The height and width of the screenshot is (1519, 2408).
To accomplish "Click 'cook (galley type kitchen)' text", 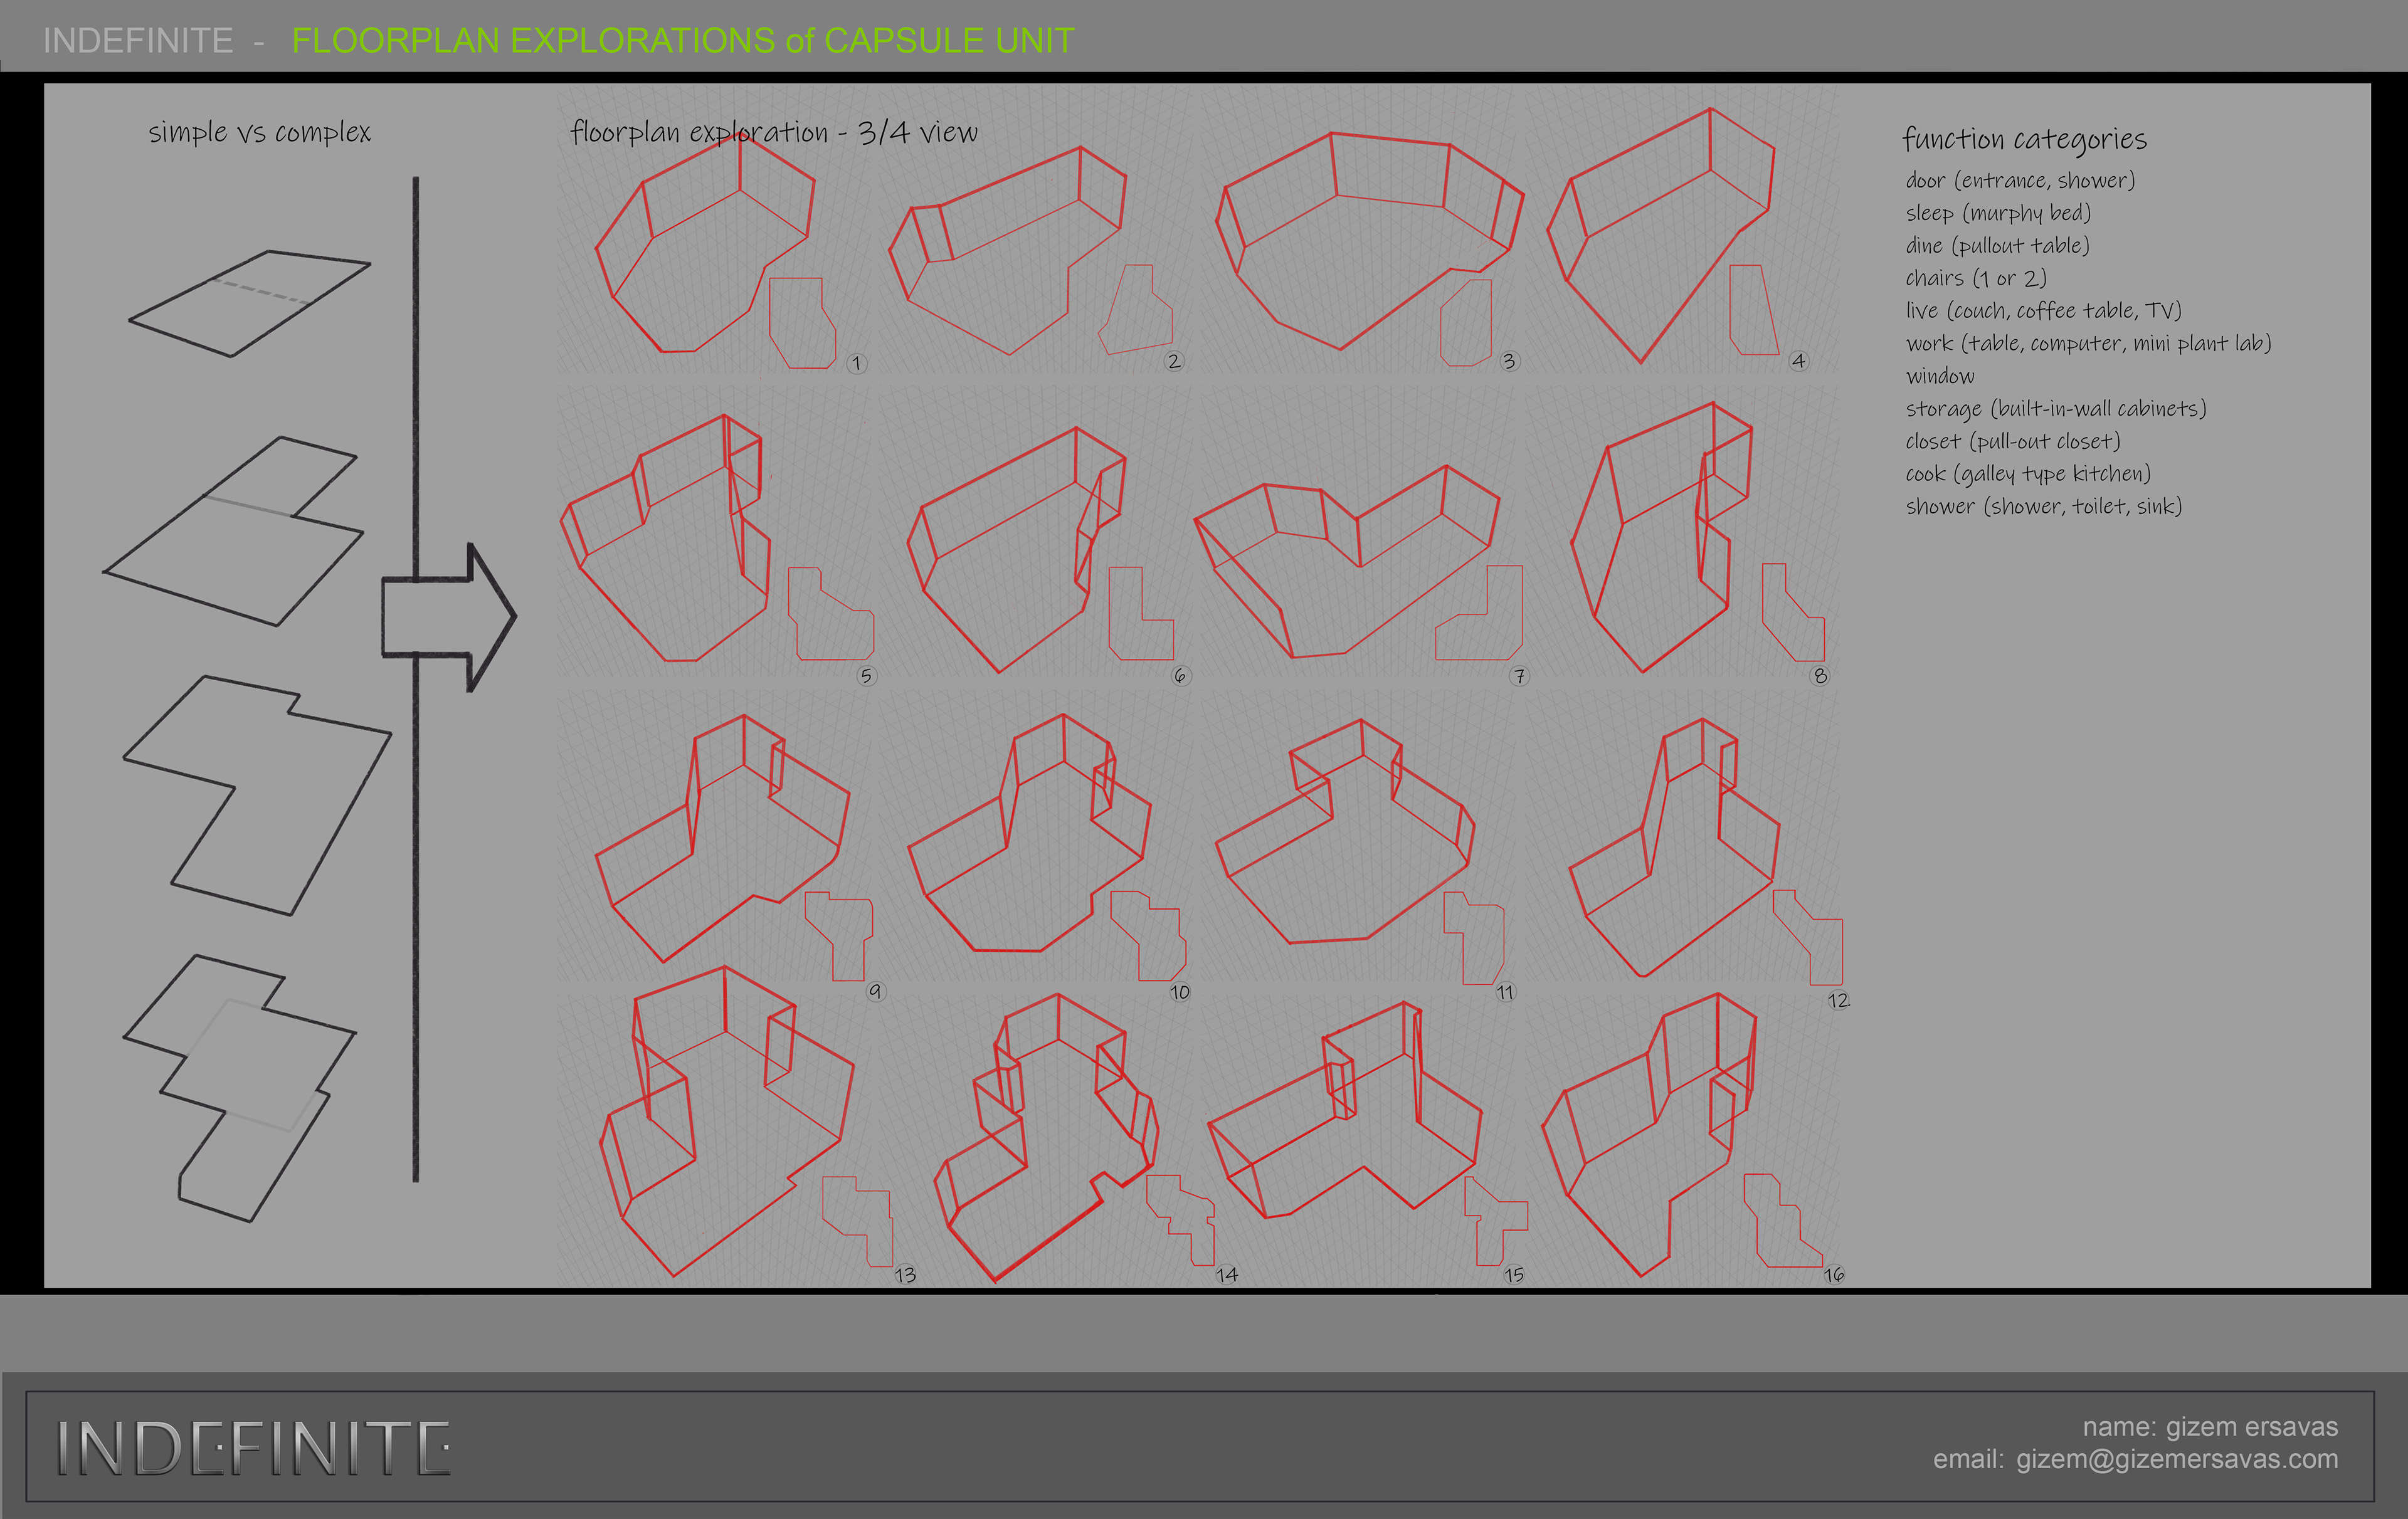I will (2027, 474).
